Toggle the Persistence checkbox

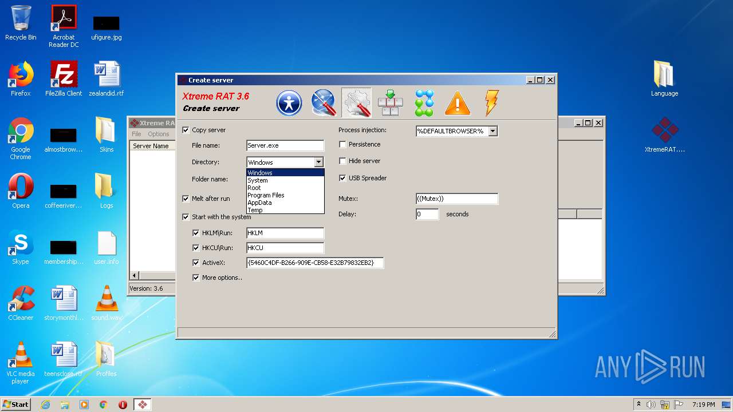pos(342,144)
